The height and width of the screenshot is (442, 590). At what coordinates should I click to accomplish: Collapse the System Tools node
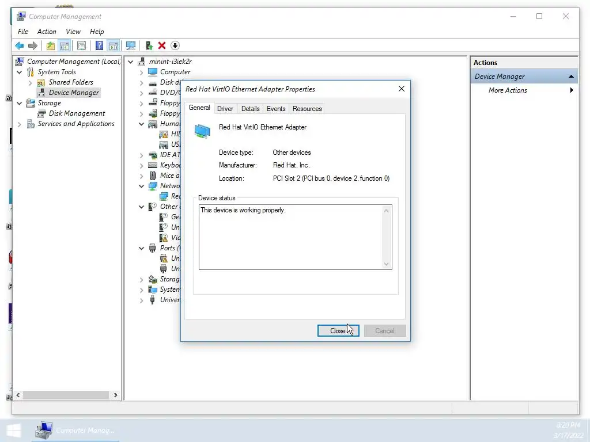[19, 72]
